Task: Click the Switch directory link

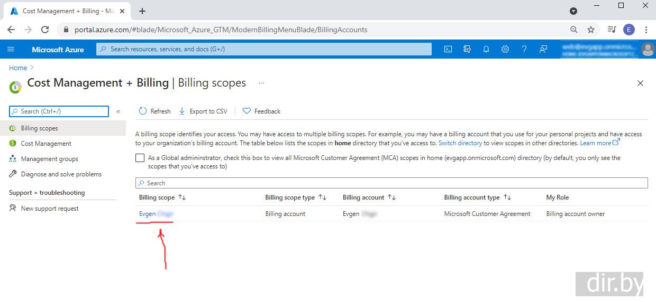Action: pos(460,143)
